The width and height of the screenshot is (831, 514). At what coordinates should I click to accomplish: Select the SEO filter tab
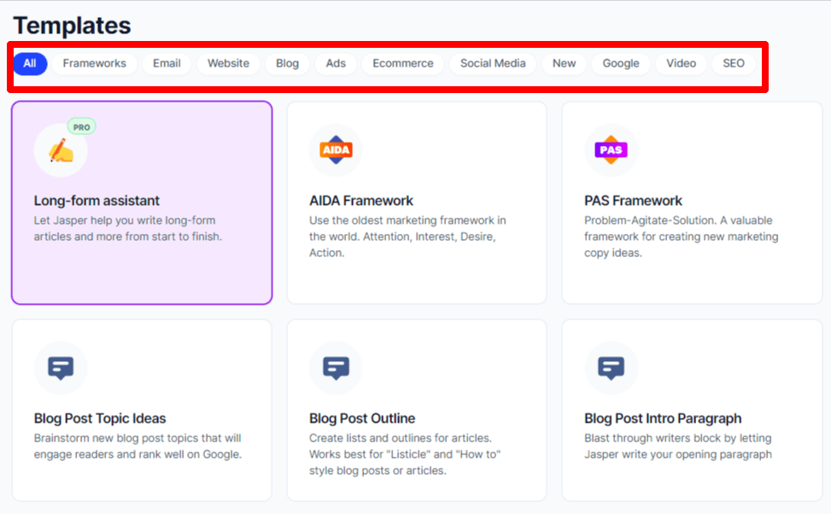click(734, 63)
